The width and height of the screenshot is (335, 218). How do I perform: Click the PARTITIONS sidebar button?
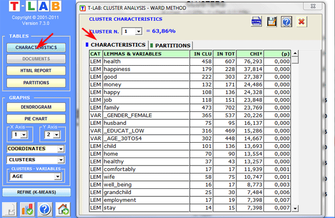click(x=36, y=83)
